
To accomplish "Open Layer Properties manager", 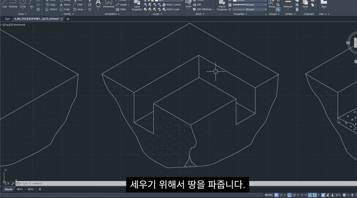I will pos(137,6).
